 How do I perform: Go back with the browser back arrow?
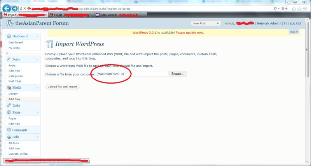(x=7, y=9)
